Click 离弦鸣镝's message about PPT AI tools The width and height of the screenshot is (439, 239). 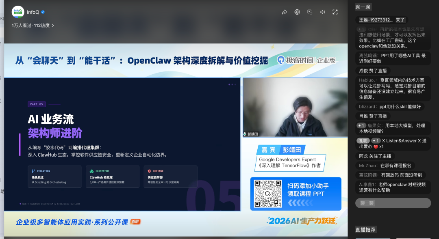point(393,58)
